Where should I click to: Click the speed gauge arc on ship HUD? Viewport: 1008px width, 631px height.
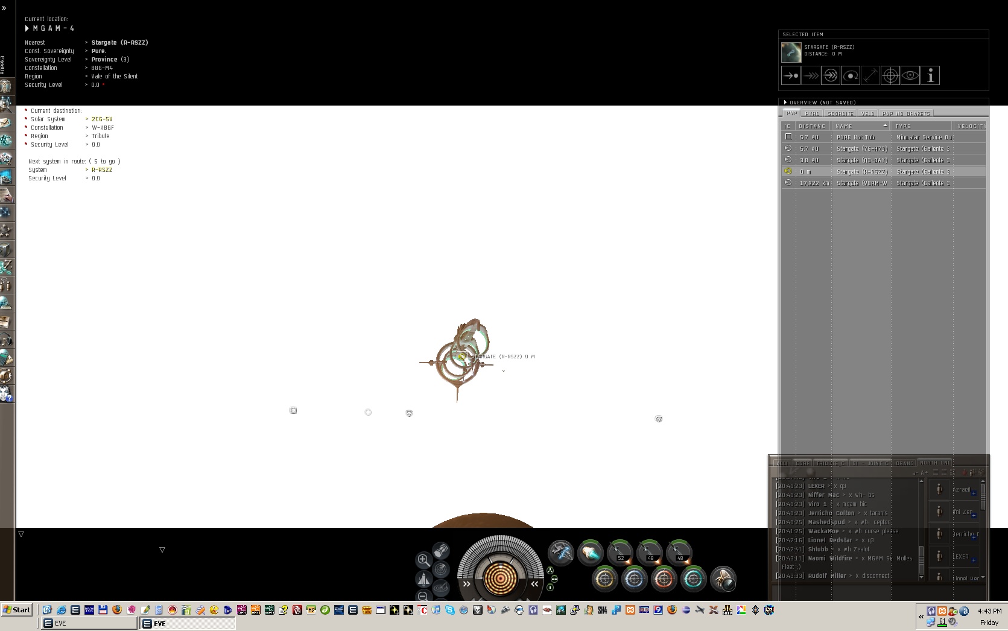click(500, 544)
